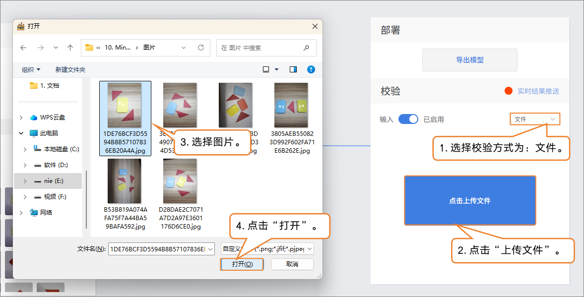Click the search magnifier icon

pyautogui.click(x=306, y=48)
